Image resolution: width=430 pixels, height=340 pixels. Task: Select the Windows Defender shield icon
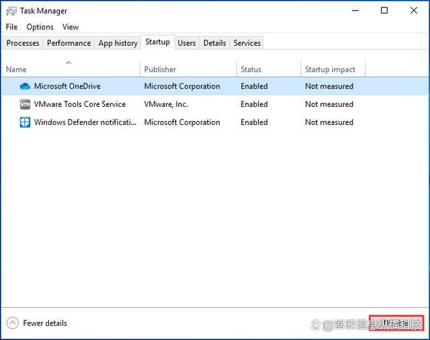coord(25,122)
